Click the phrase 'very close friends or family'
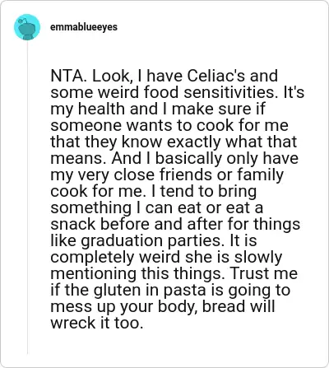 point(179,175)
